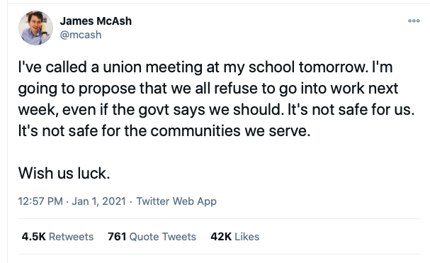Open the three-dot more options menu

click(x=414, y=21)
